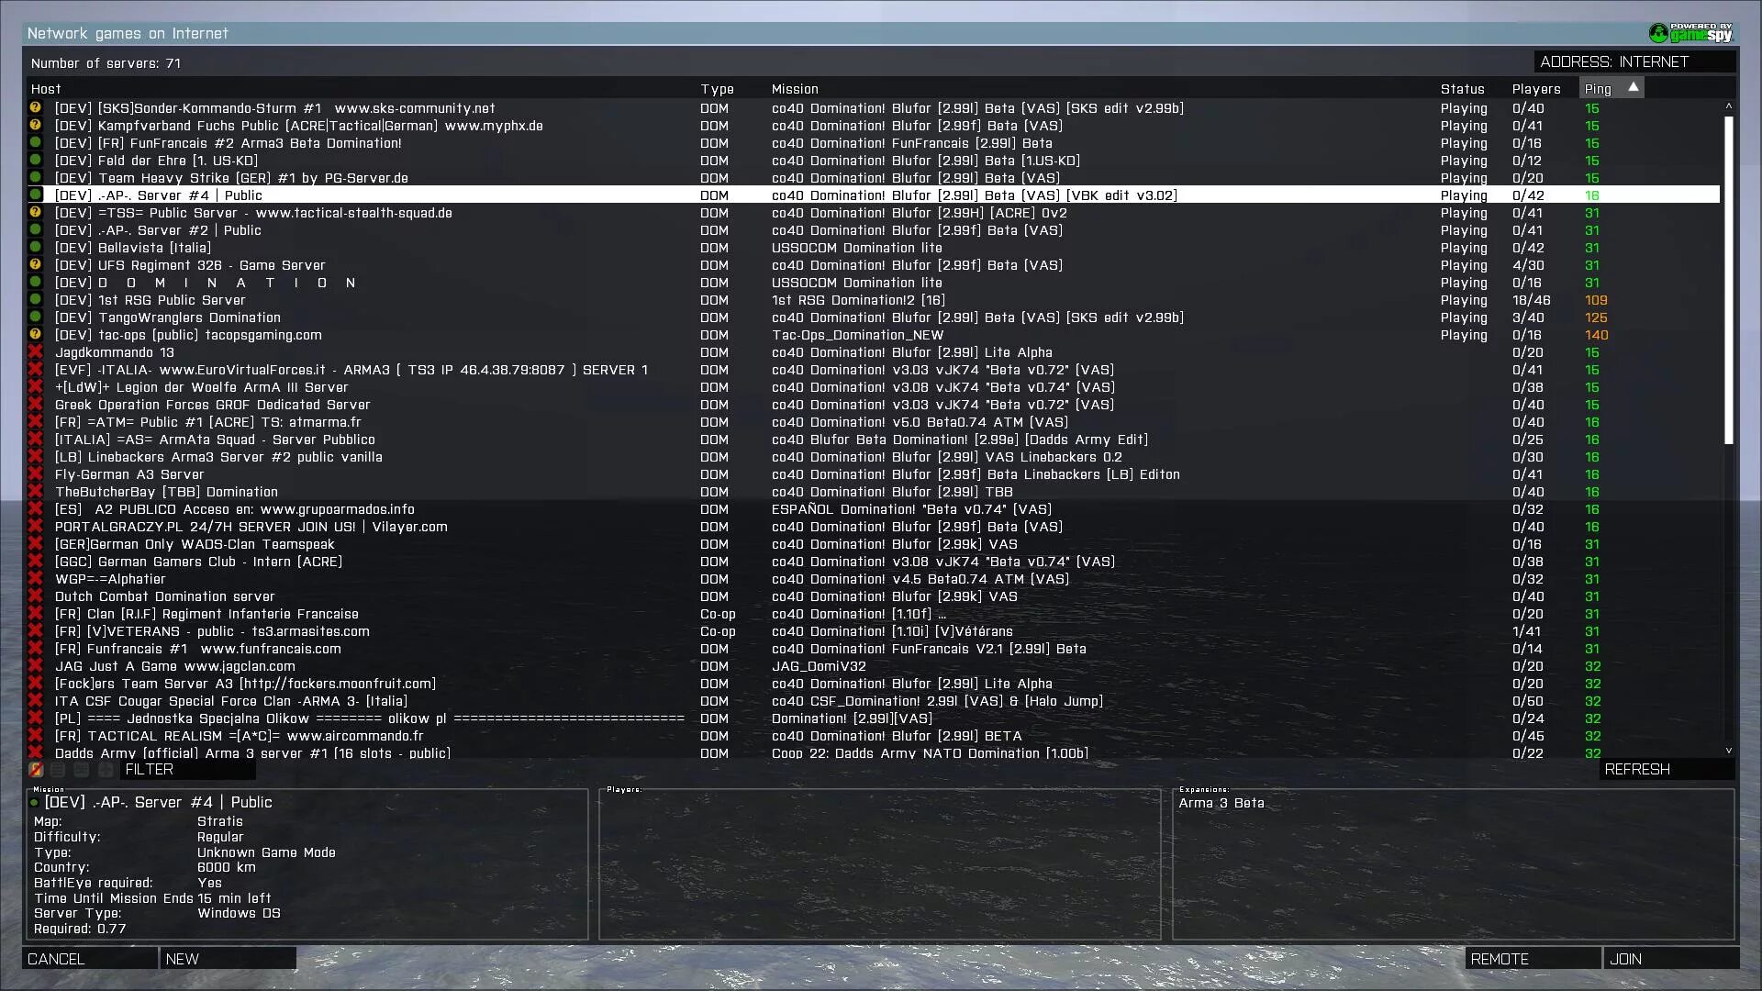Click the question-mark icon beside Kampfverband Fuchs Public
Image resolution: width=1762 pixels, height=991 pixels.
click(36, 126)
